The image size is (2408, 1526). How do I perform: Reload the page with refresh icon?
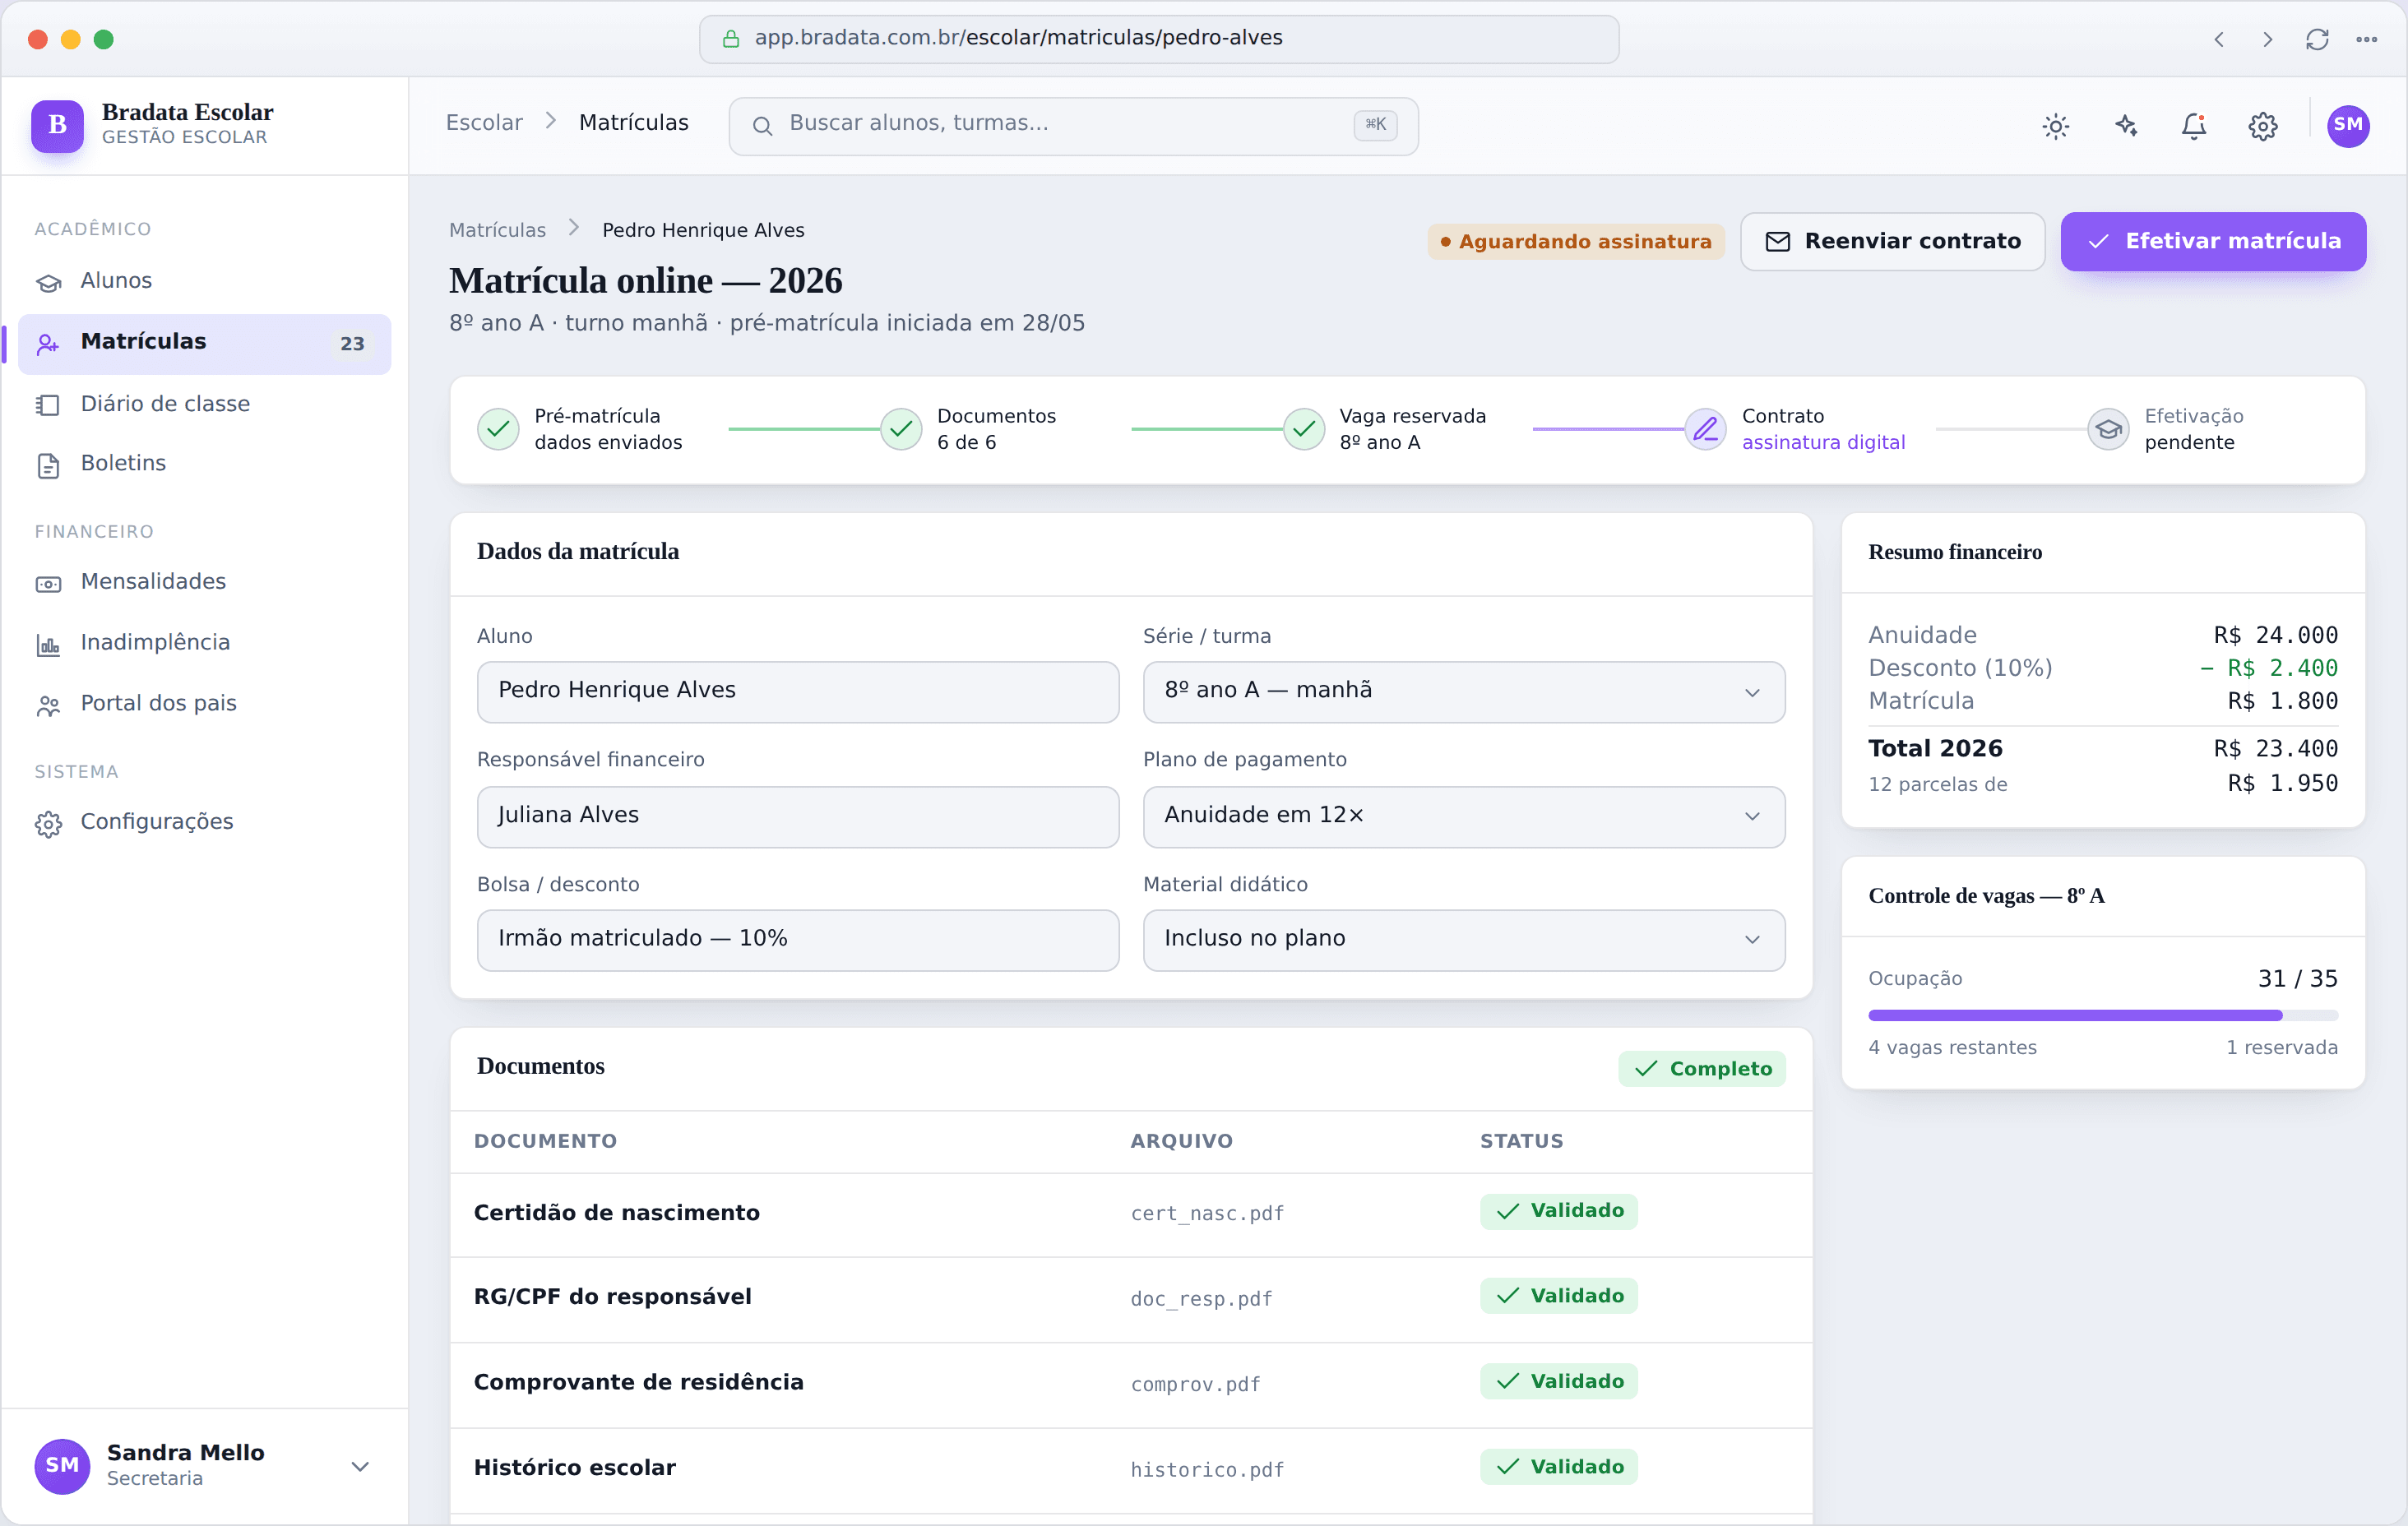2317,39
